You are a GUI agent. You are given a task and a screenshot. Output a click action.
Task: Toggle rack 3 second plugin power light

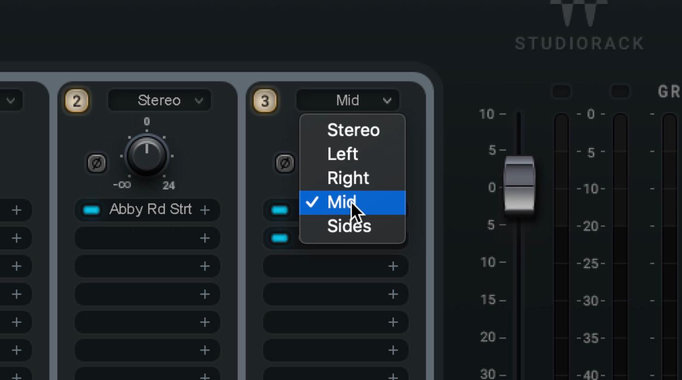(x=280, y=238)
